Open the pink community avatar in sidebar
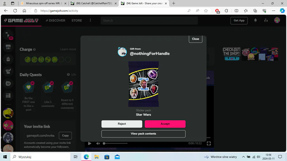This screenshot has height=161, width=287. click(8, 125)
